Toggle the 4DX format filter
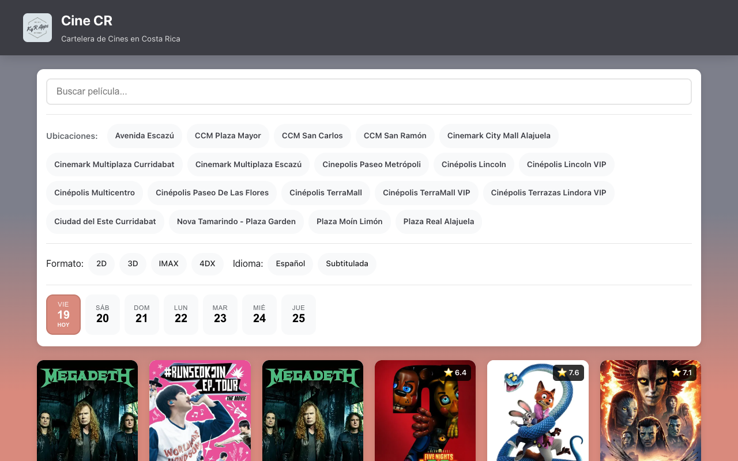738x461 pixels. pyautogui.click(x=208, y=264)
